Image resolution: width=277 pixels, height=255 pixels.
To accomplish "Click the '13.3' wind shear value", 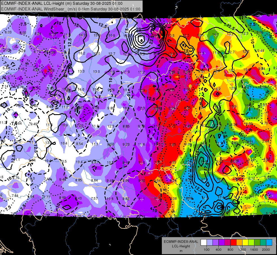I will 81,71.
